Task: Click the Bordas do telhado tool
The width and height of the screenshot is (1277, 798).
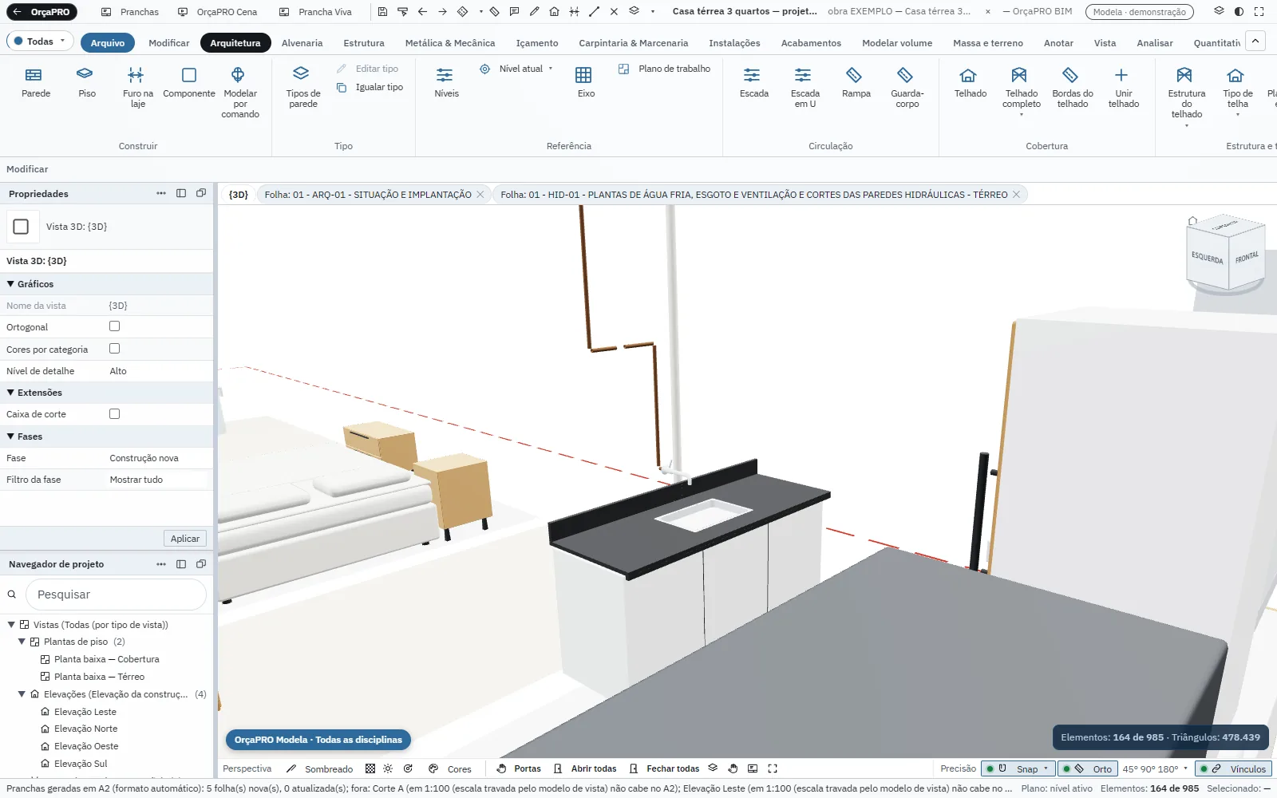Action: pyautogui.click(x=1073, y=88)
